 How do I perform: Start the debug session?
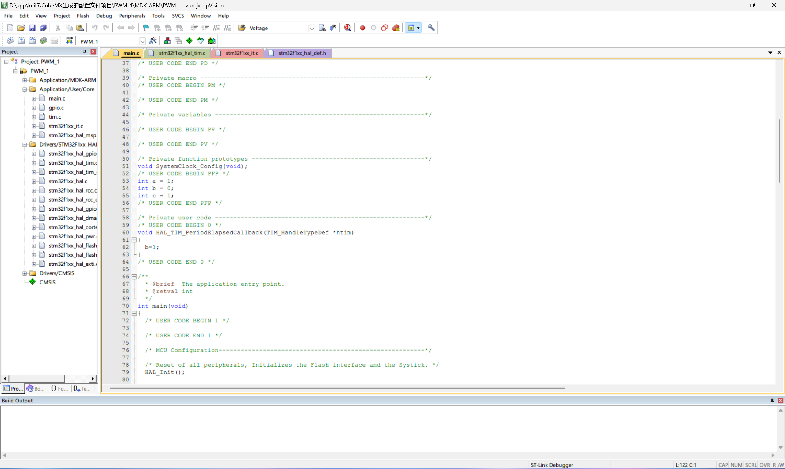pyautogui.click(x=347, y=28)
